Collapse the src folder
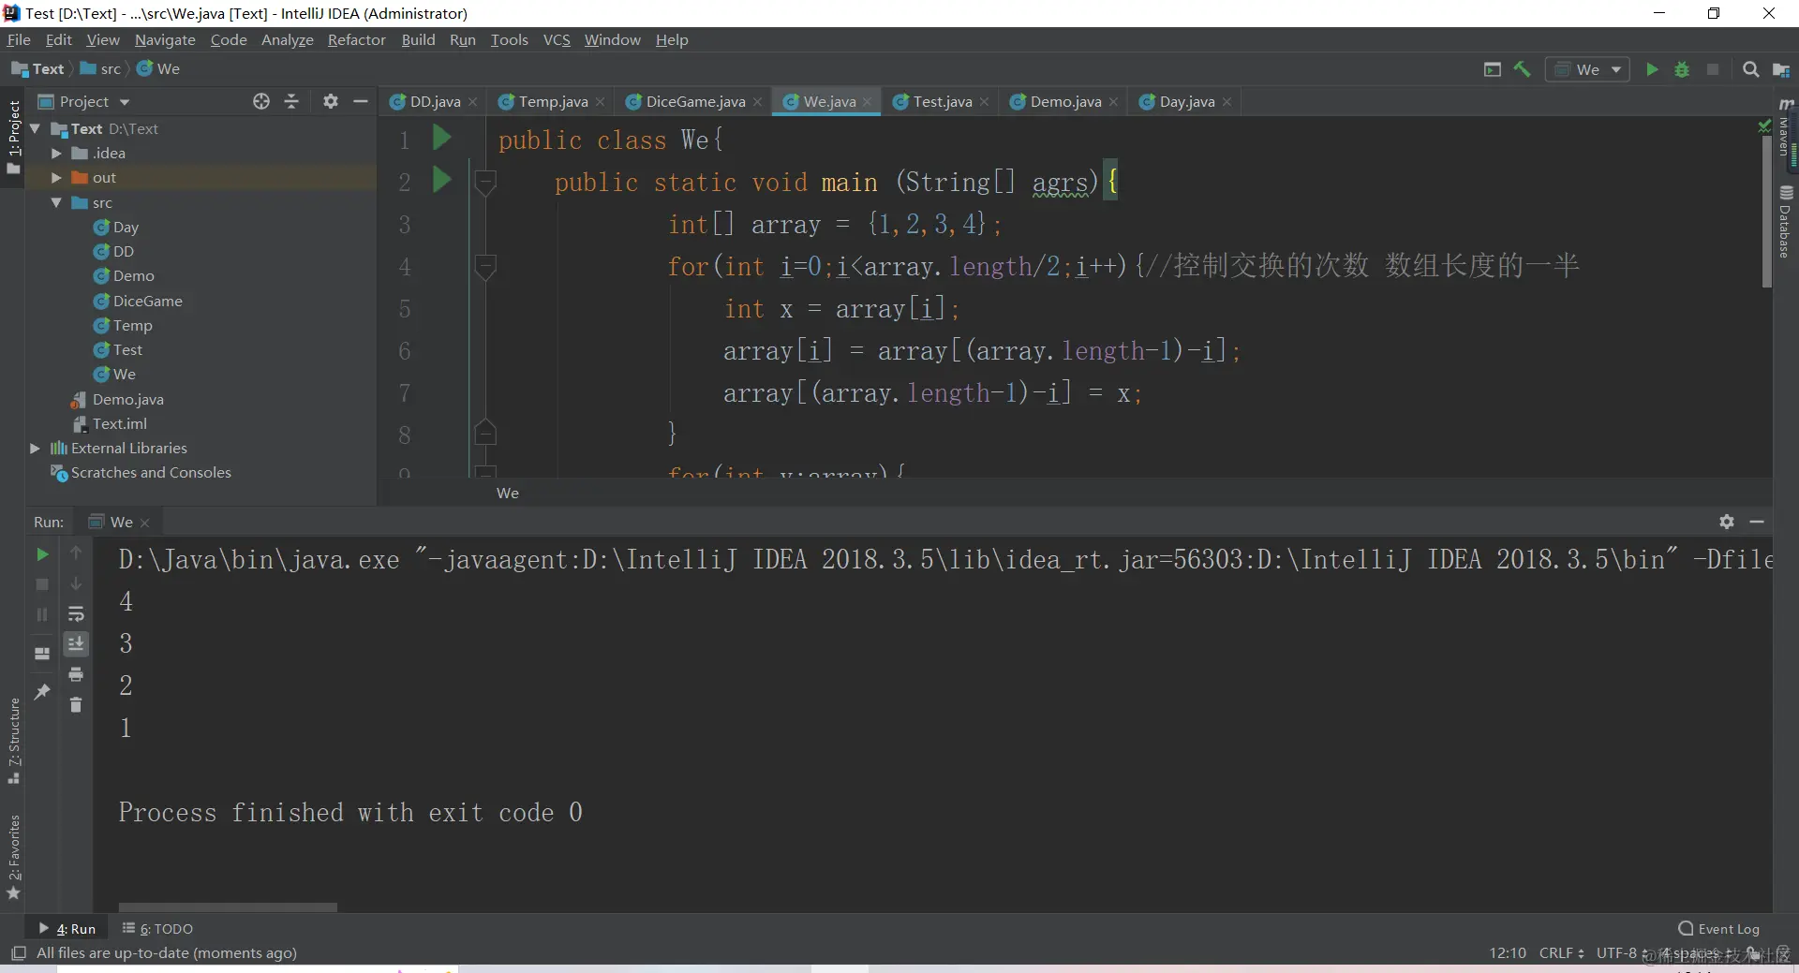This screenshot has height=973, width=1799. [x=56, y=202]
